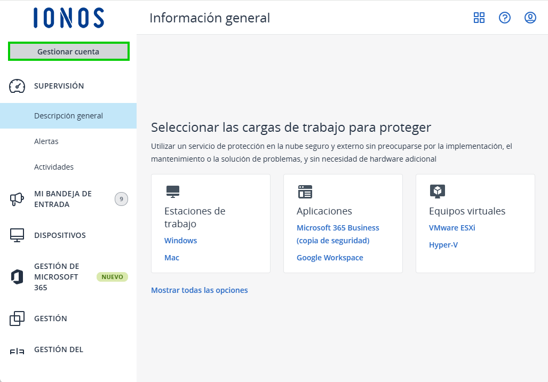Open GESTIÓN DE MICROSOFT 365 section
Image resolution: width=548 pixels, height=382 pixels.
[57, 277]
